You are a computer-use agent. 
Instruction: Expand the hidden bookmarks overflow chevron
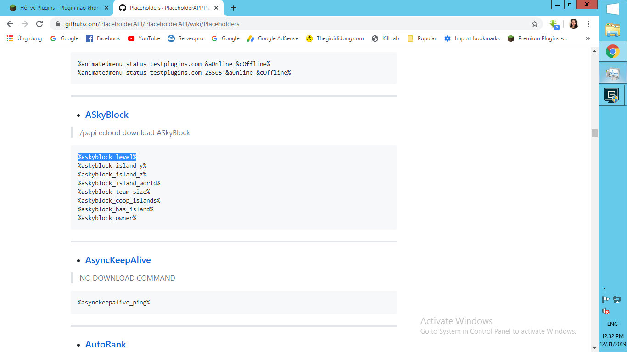tap(588, 38)
